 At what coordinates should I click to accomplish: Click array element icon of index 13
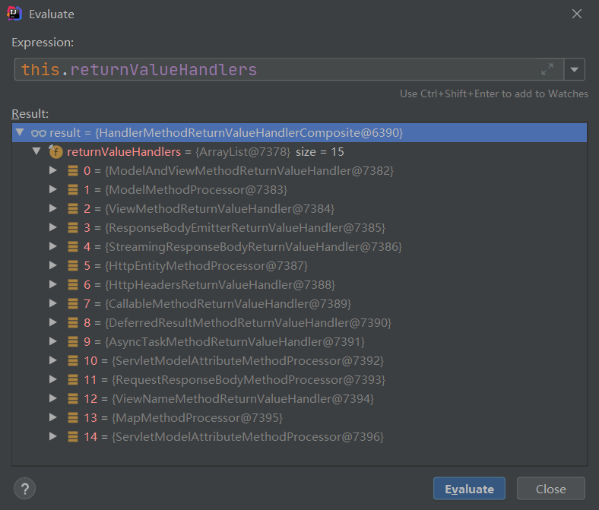[x=73, y=417]
